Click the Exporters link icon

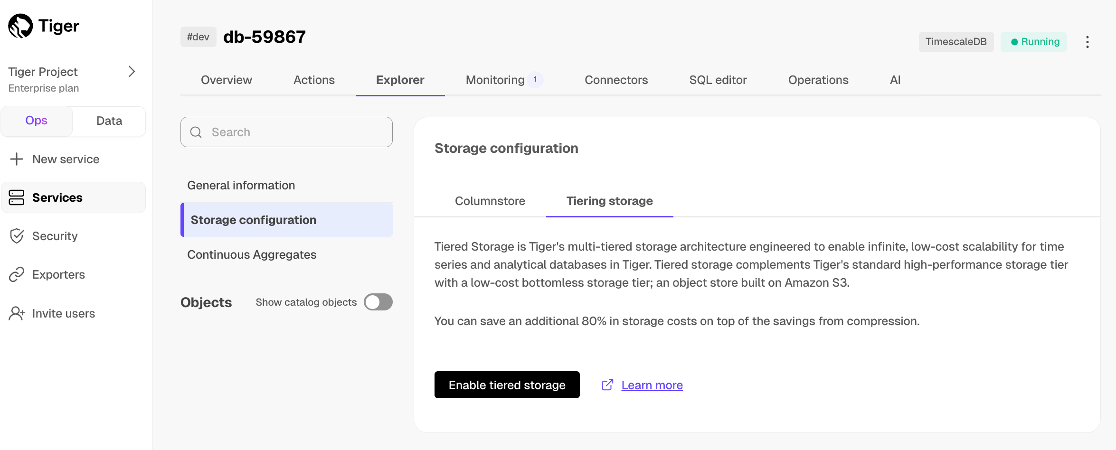17,274
